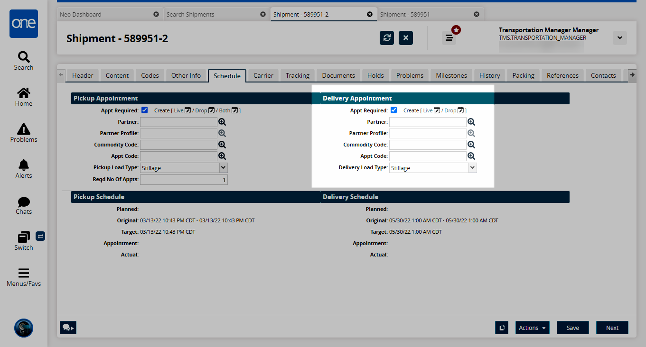Click the delivery Partner input field
This screenshot has height=347, width=646.
pos(428,122)
